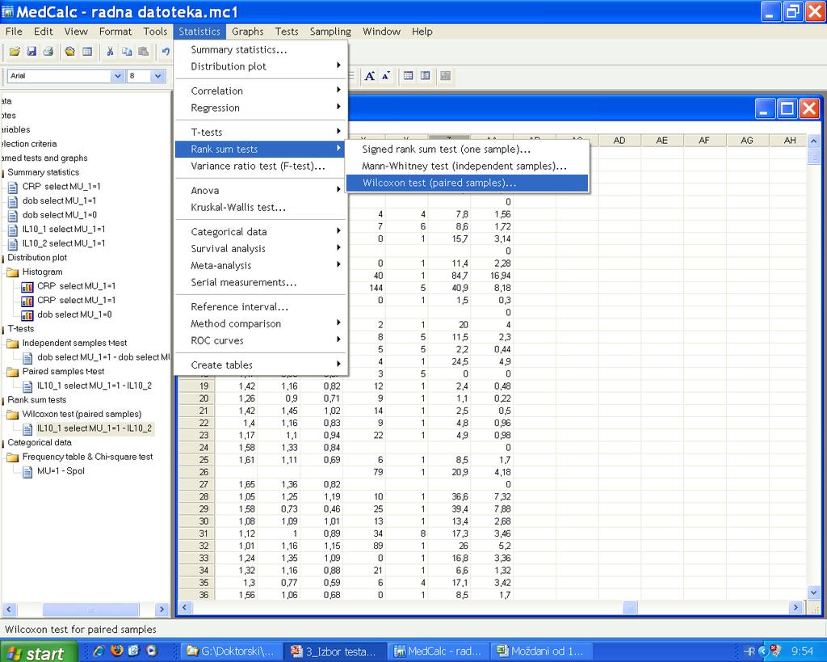The width and height of the screenshot is (827, 662).
Task: Select Variance ratio test (F-test) entry
Action: [x=261, y=167]
